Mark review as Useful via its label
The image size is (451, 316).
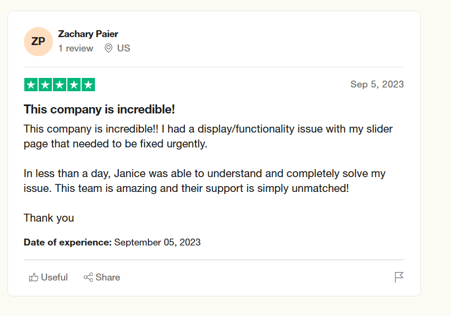pyautogui.click(x=55, y=277)
